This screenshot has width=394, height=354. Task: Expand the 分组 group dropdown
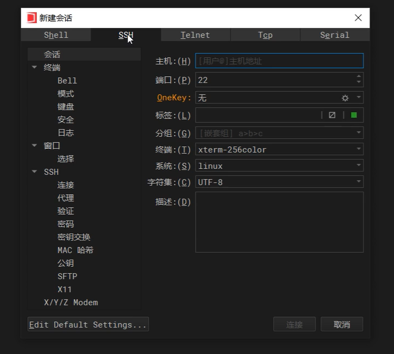point(359,132)
